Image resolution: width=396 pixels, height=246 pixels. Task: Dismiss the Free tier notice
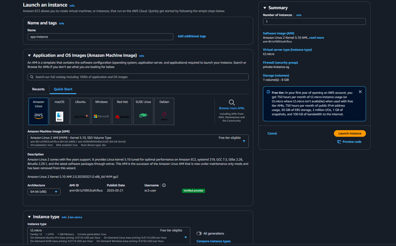(360, 92)
